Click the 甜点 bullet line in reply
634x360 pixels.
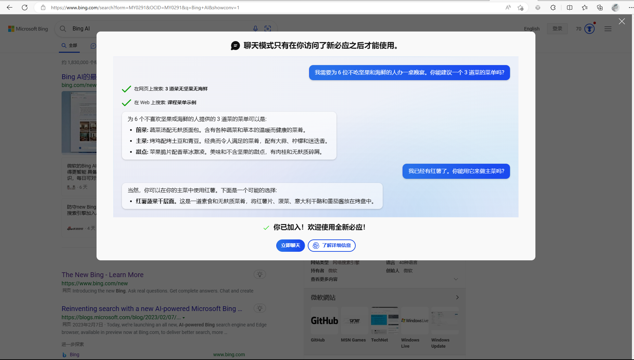[x=230, y=152]
